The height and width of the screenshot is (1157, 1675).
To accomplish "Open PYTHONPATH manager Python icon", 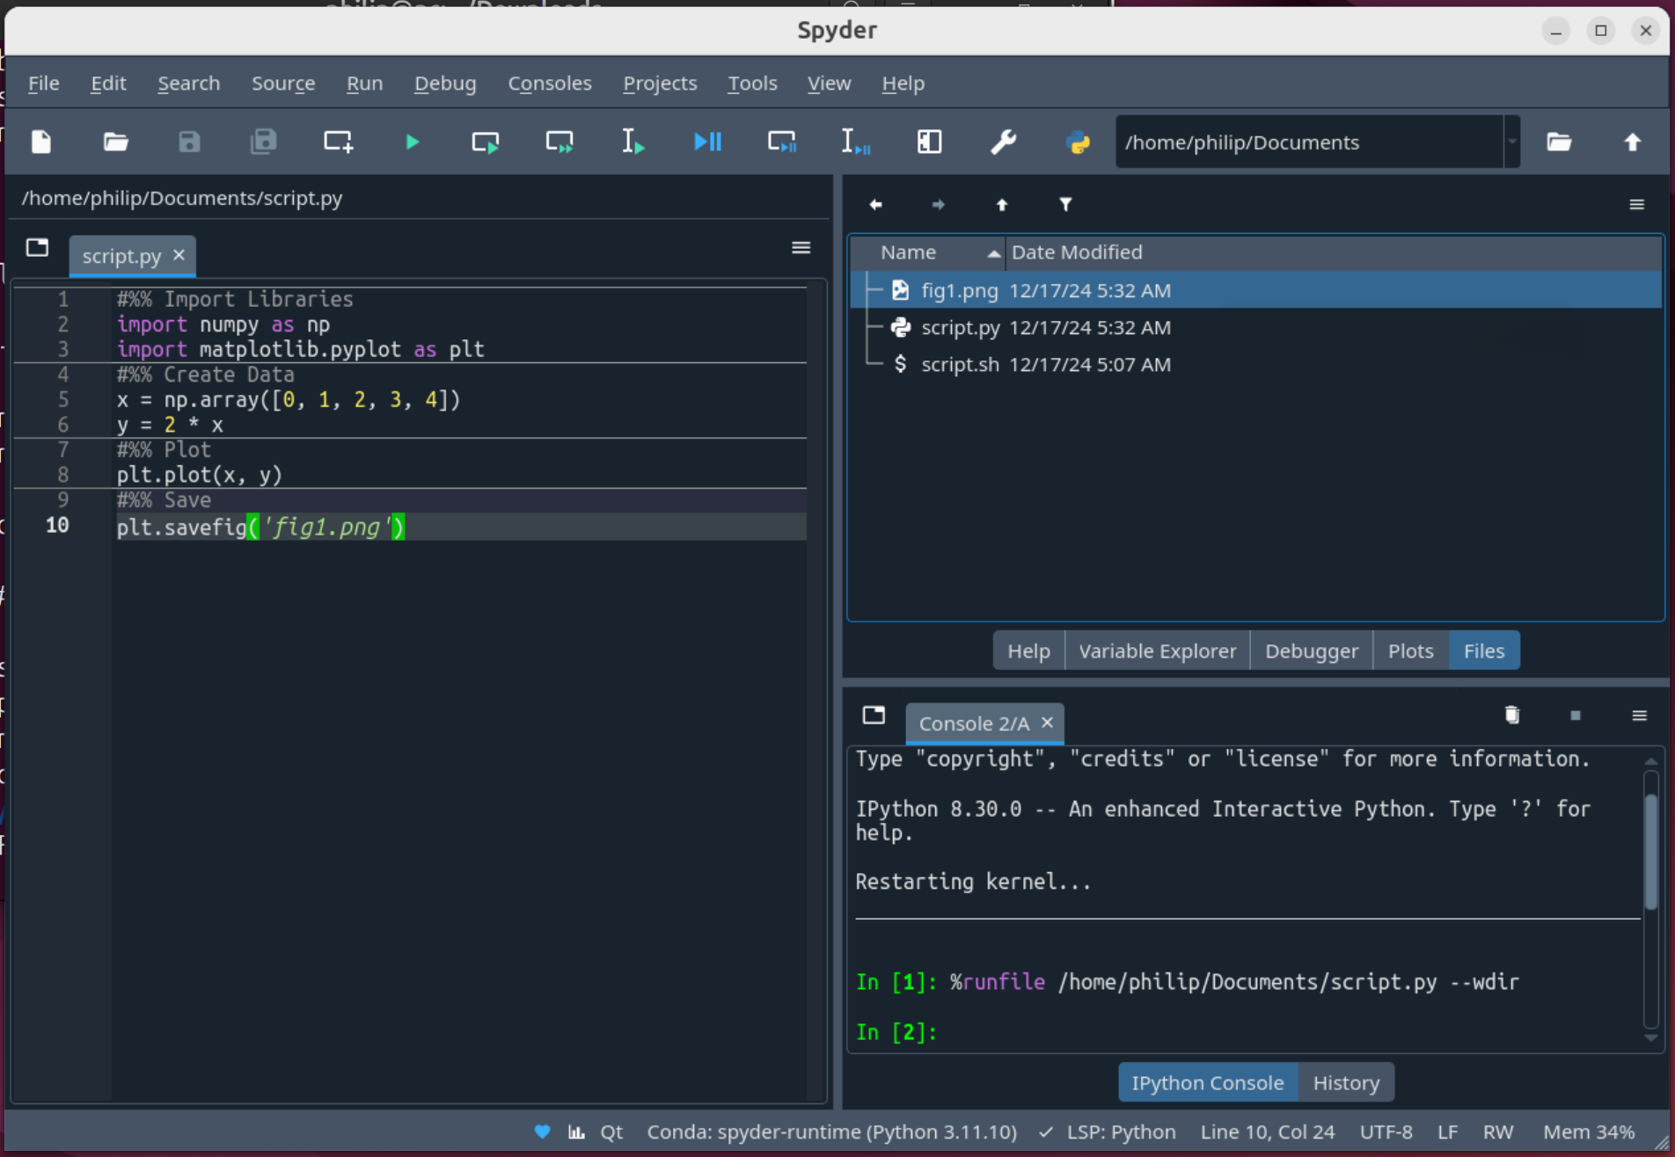I will tap(1078, 142).
